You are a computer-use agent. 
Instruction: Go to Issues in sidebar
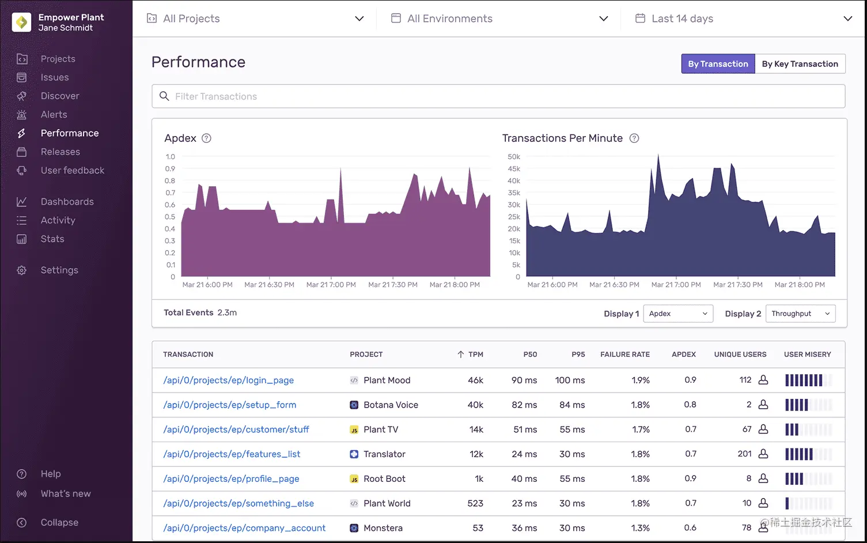pos(55,77)
